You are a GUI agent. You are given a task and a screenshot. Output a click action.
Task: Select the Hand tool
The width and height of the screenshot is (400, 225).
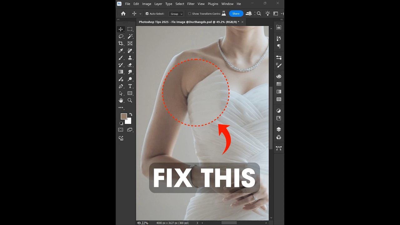(x=121, y=100)
